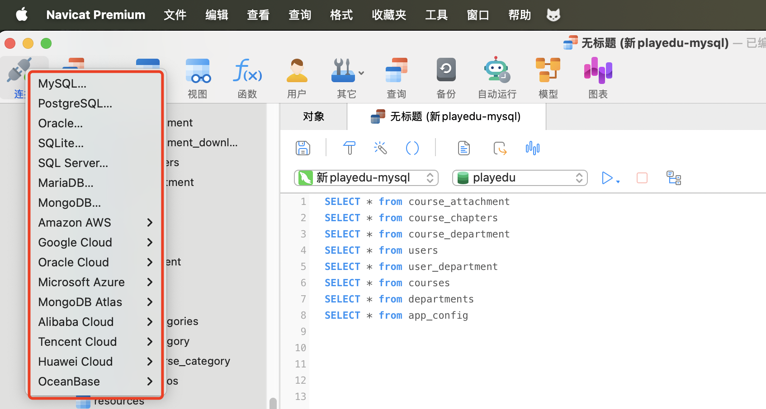Open the 帮助 (Help) menu
This screenshot has width=766, height=409.
tap(520, 15)
